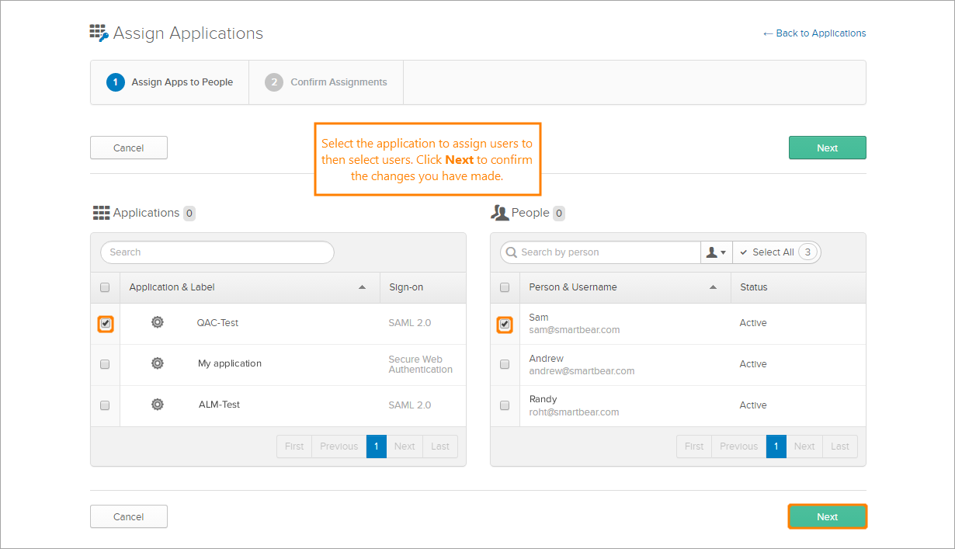Screen dimensions: 955x549
Task: Toggle the select-all checkbox in People header
Action: [x=505, y=287]
